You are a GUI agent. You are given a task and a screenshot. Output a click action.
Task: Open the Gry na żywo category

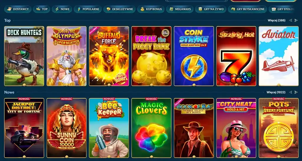[x=211, y=9]
